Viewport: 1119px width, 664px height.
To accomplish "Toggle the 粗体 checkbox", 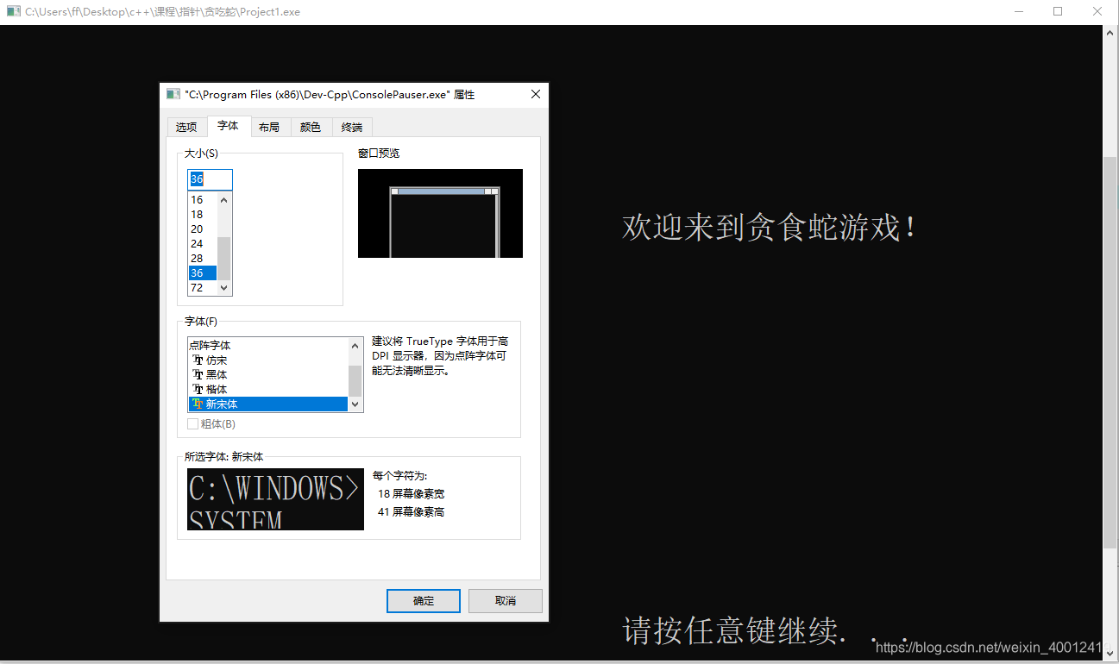I will coord(193,423).
